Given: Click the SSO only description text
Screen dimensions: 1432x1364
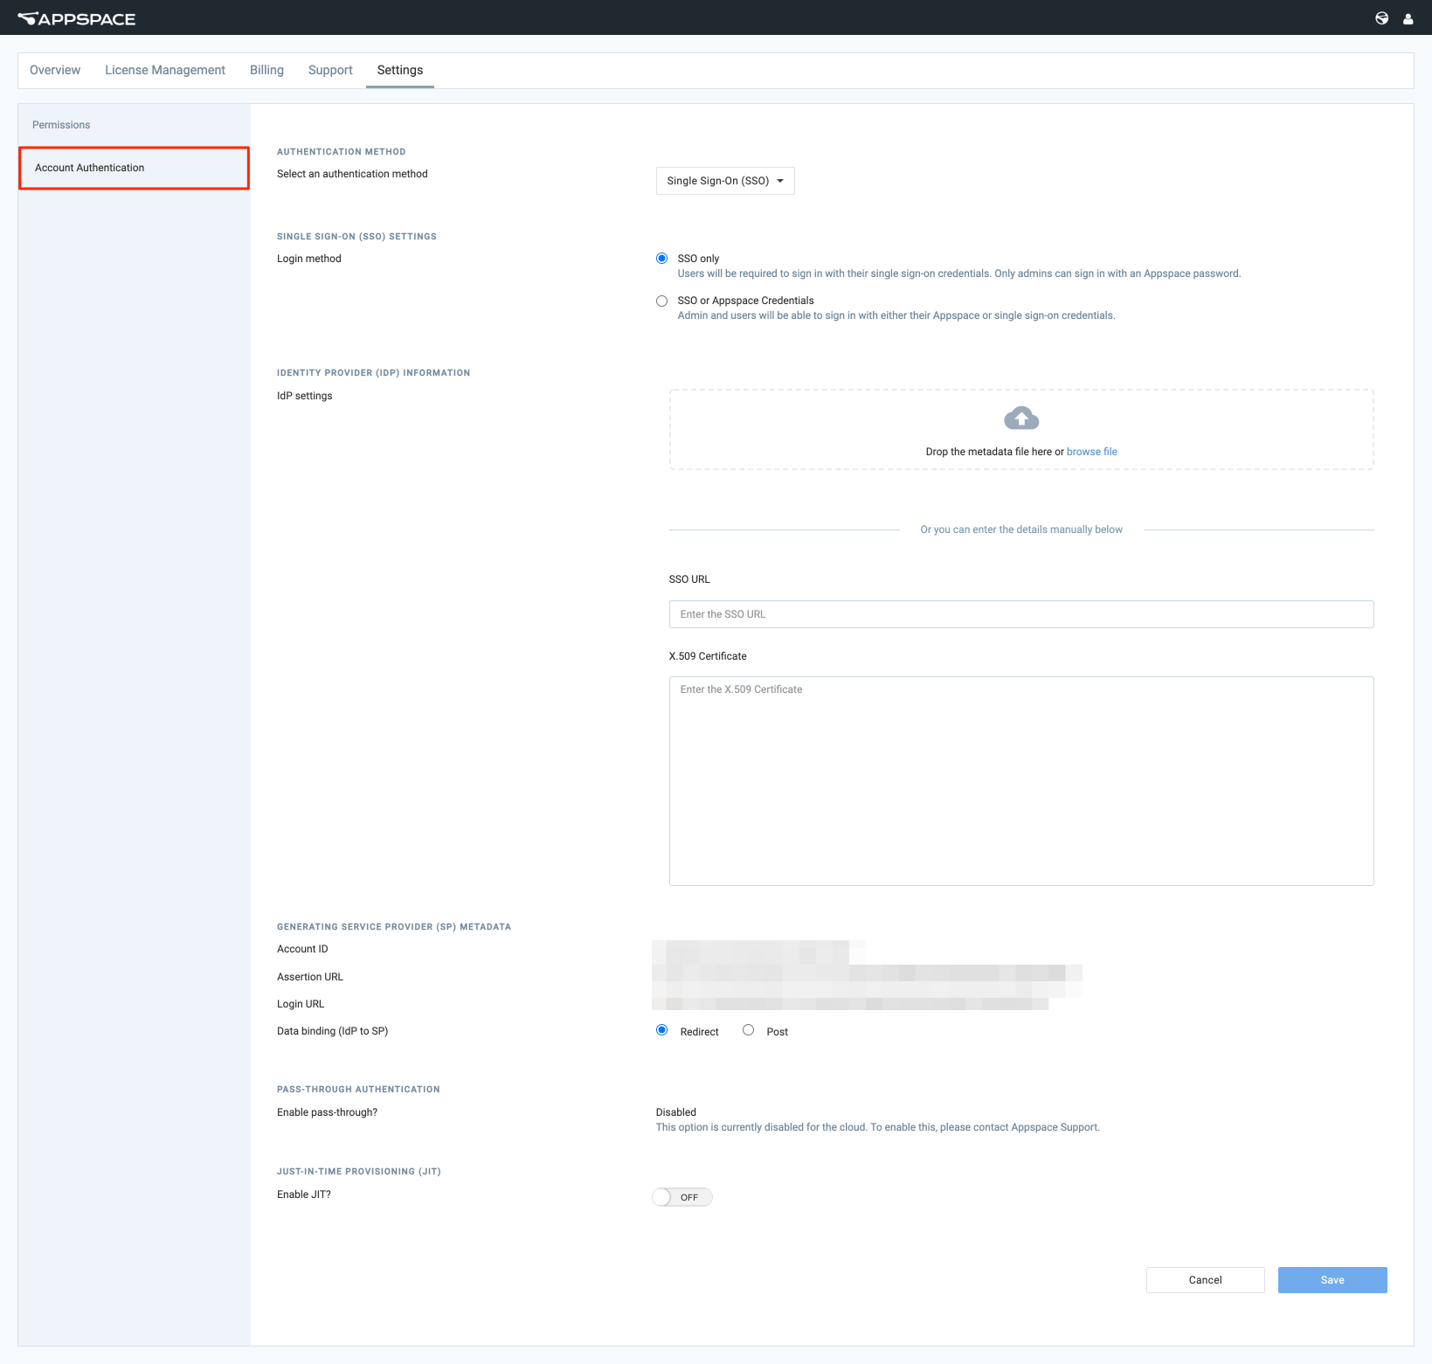Looking at the screenshot, I should [x=959, y=273].
